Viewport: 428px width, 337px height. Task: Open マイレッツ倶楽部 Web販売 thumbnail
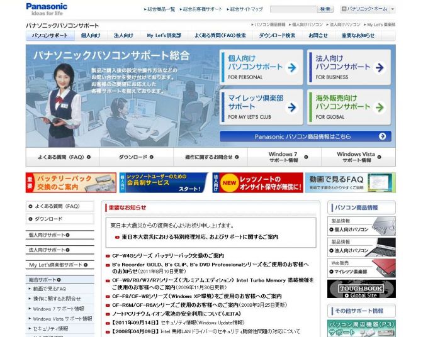[361, 268]
